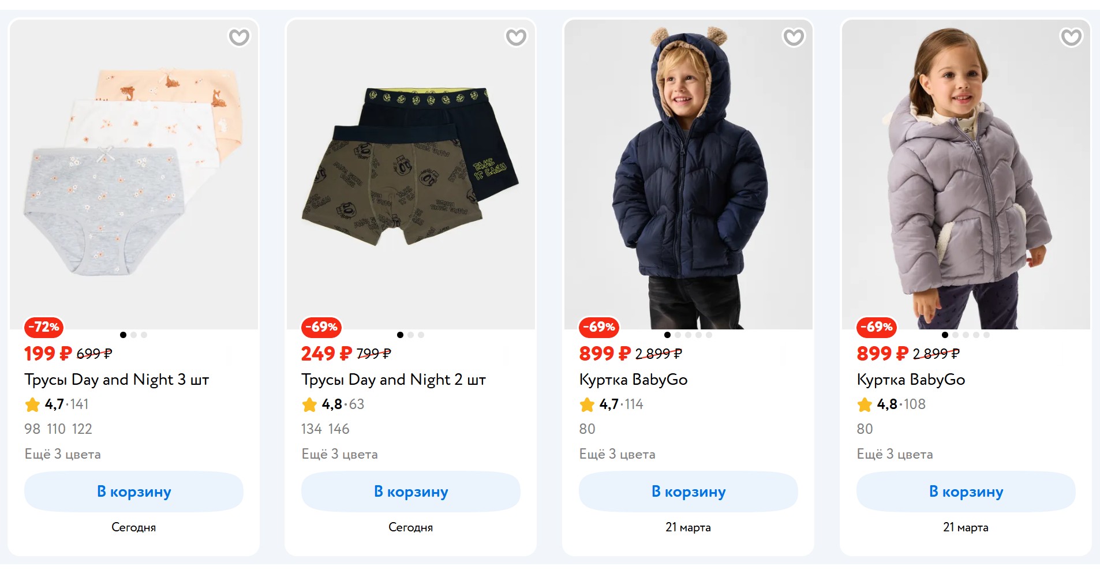Image resolution: width=1100 pixels, height=570 pixels.
Task: Add lilac Куртка BabyGo to cart
Action: 966,492
